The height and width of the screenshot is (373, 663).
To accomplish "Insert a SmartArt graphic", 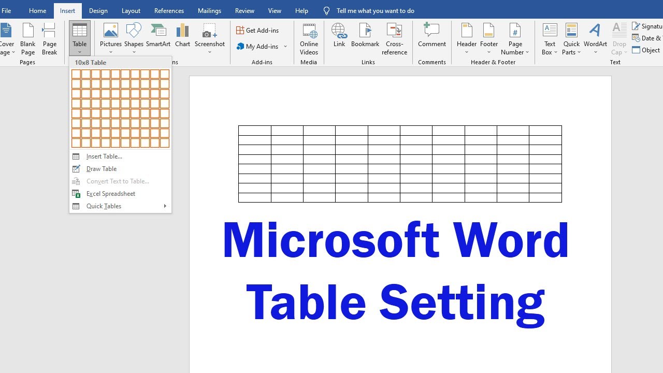I will coord(158,35).
